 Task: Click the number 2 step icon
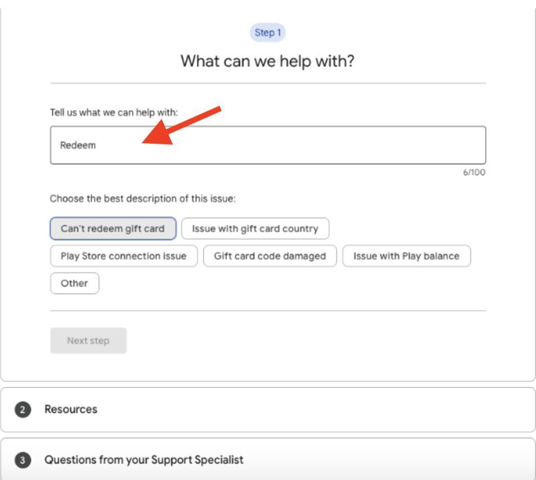(22, 410)
